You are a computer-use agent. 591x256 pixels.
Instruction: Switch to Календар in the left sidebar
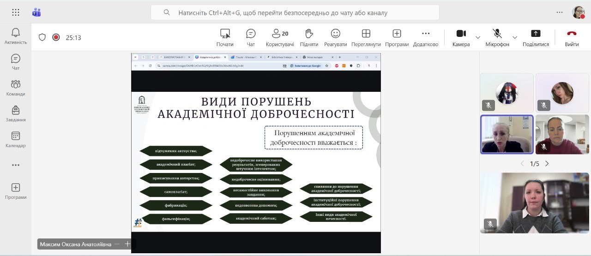(15, 139)
